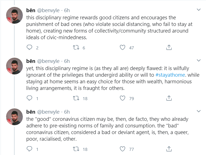Reply to the second tweet mentioning #stayathome
Image resolution: width=206 pixels, height=155 pixels.
click(x=30, y=98)
